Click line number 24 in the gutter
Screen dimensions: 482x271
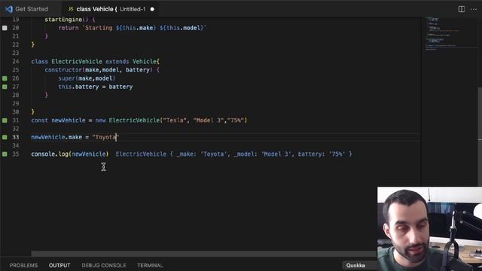pos(16,62)
